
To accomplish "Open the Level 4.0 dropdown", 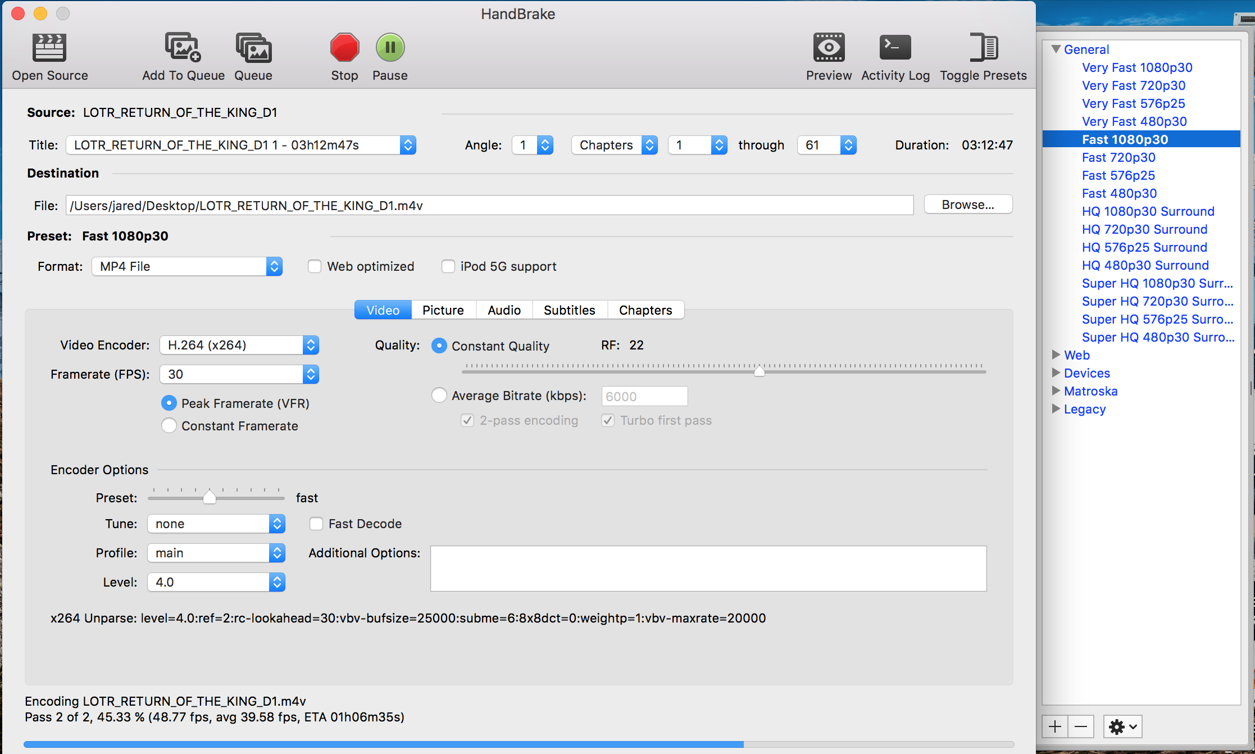I will click(x=216, y=582).
